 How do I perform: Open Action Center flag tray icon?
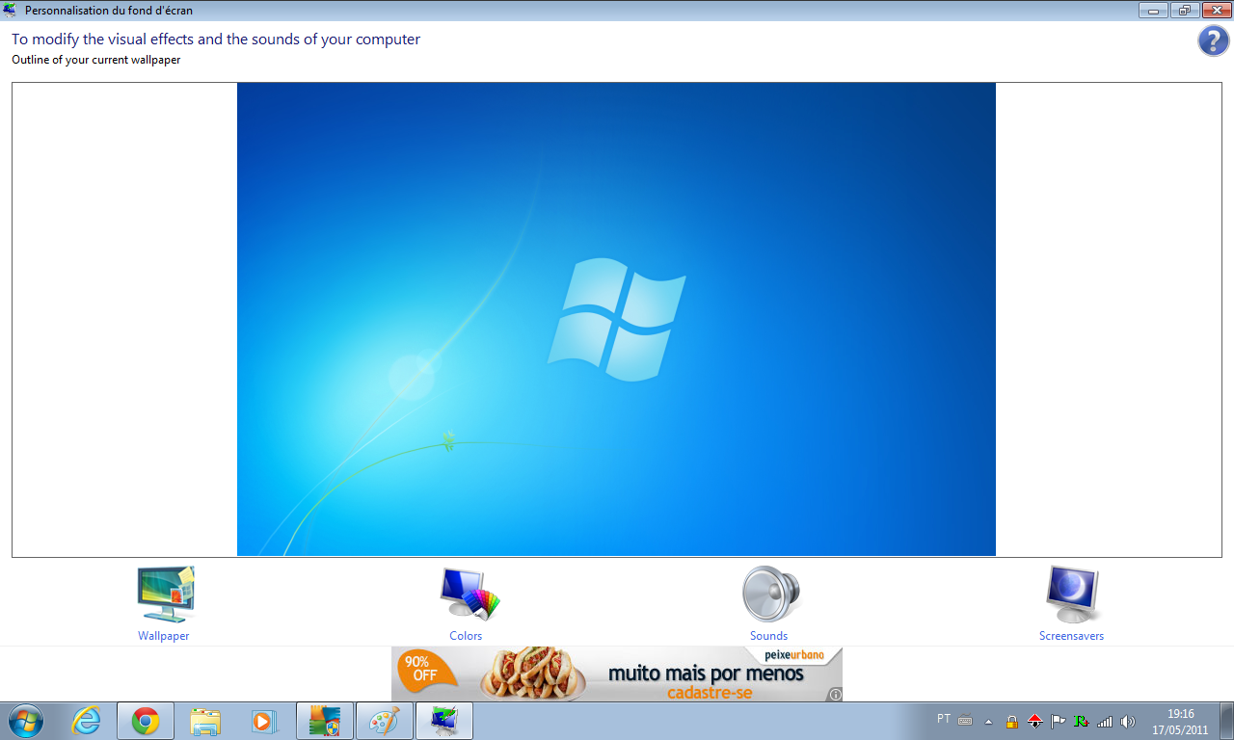[1059, 722]
